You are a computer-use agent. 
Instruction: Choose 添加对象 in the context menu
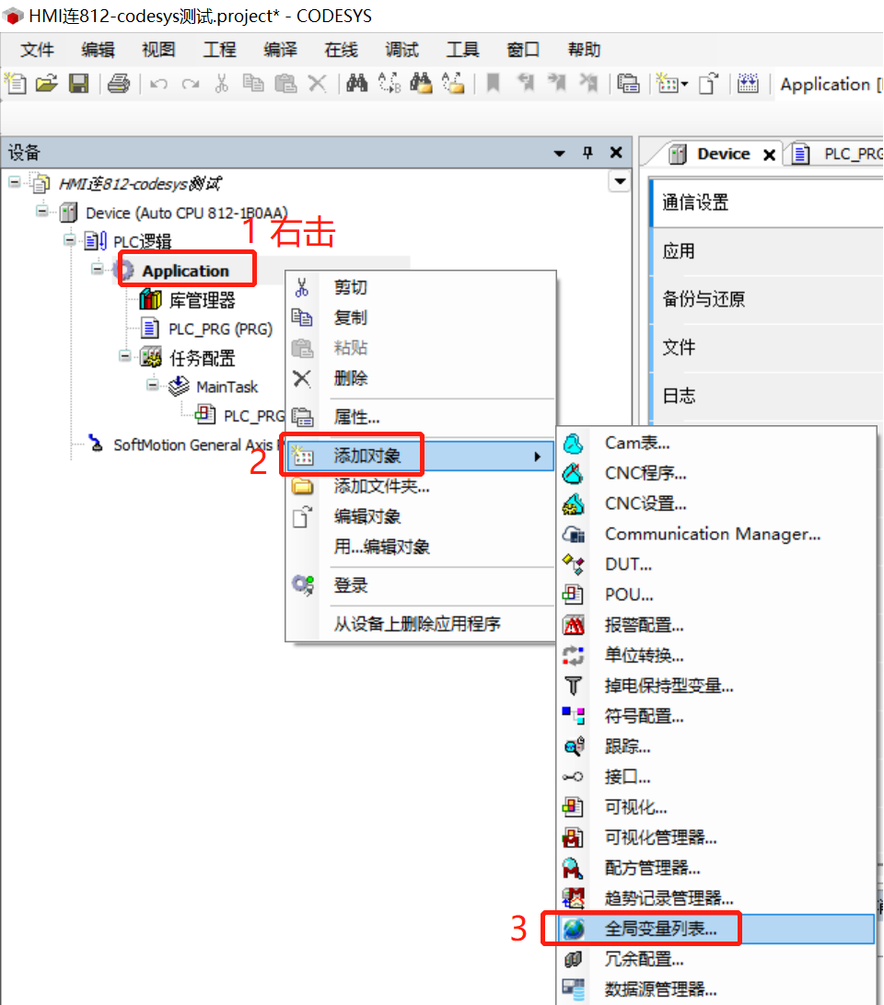coord(420,456)
